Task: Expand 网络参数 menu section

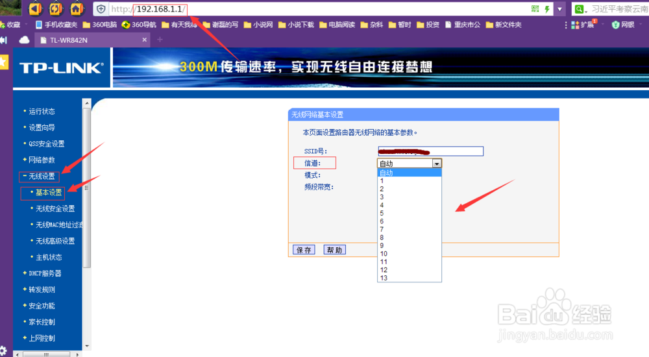Action: tap(42, 160)
